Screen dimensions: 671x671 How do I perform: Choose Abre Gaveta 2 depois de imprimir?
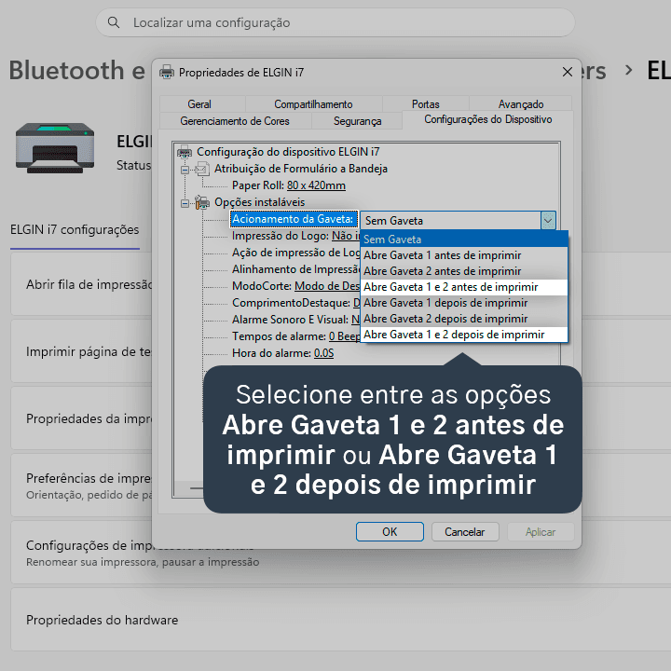(x=464, y=319)
